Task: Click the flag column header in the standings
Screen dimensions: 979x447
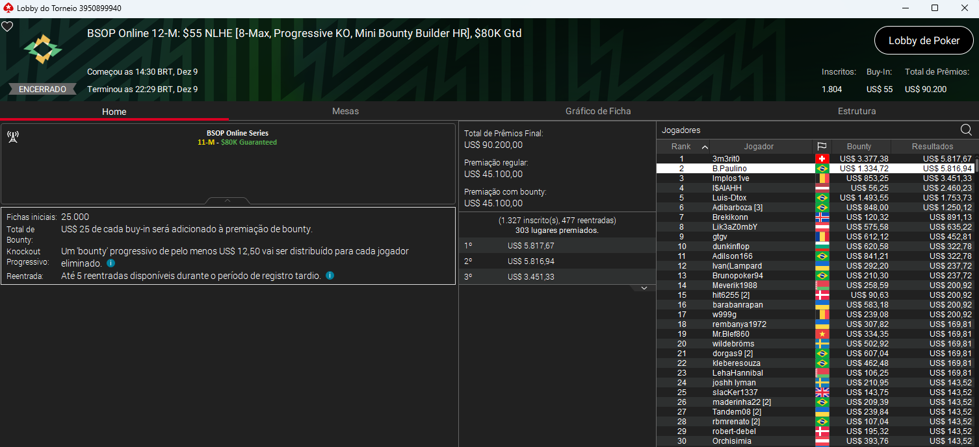Action: point(822,146)
